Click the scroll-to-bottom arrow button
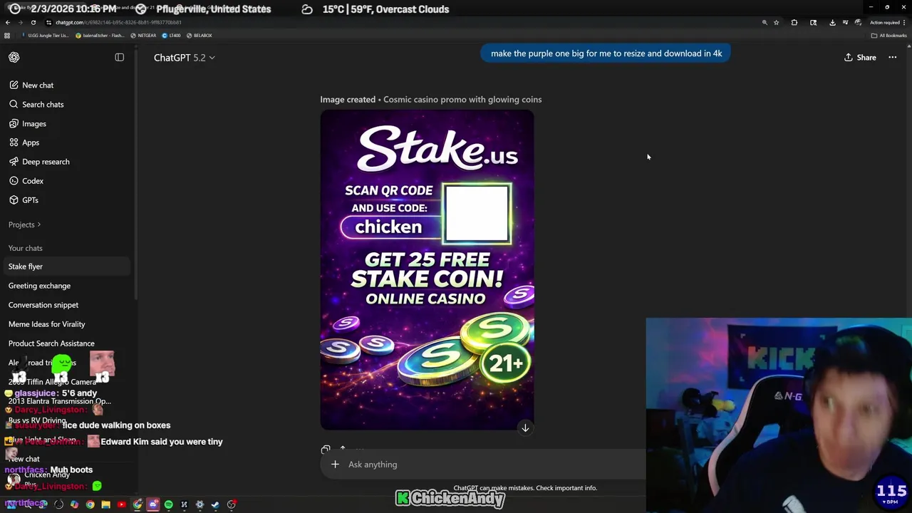This screenshot has width=912, height=513. pos(525,427)
